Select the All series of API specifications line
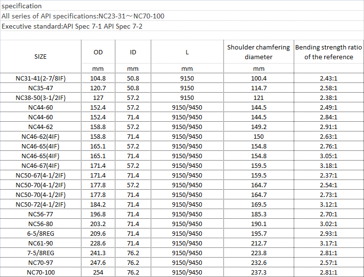The width and height of the screenshot is (364, 277). [83, 16]
